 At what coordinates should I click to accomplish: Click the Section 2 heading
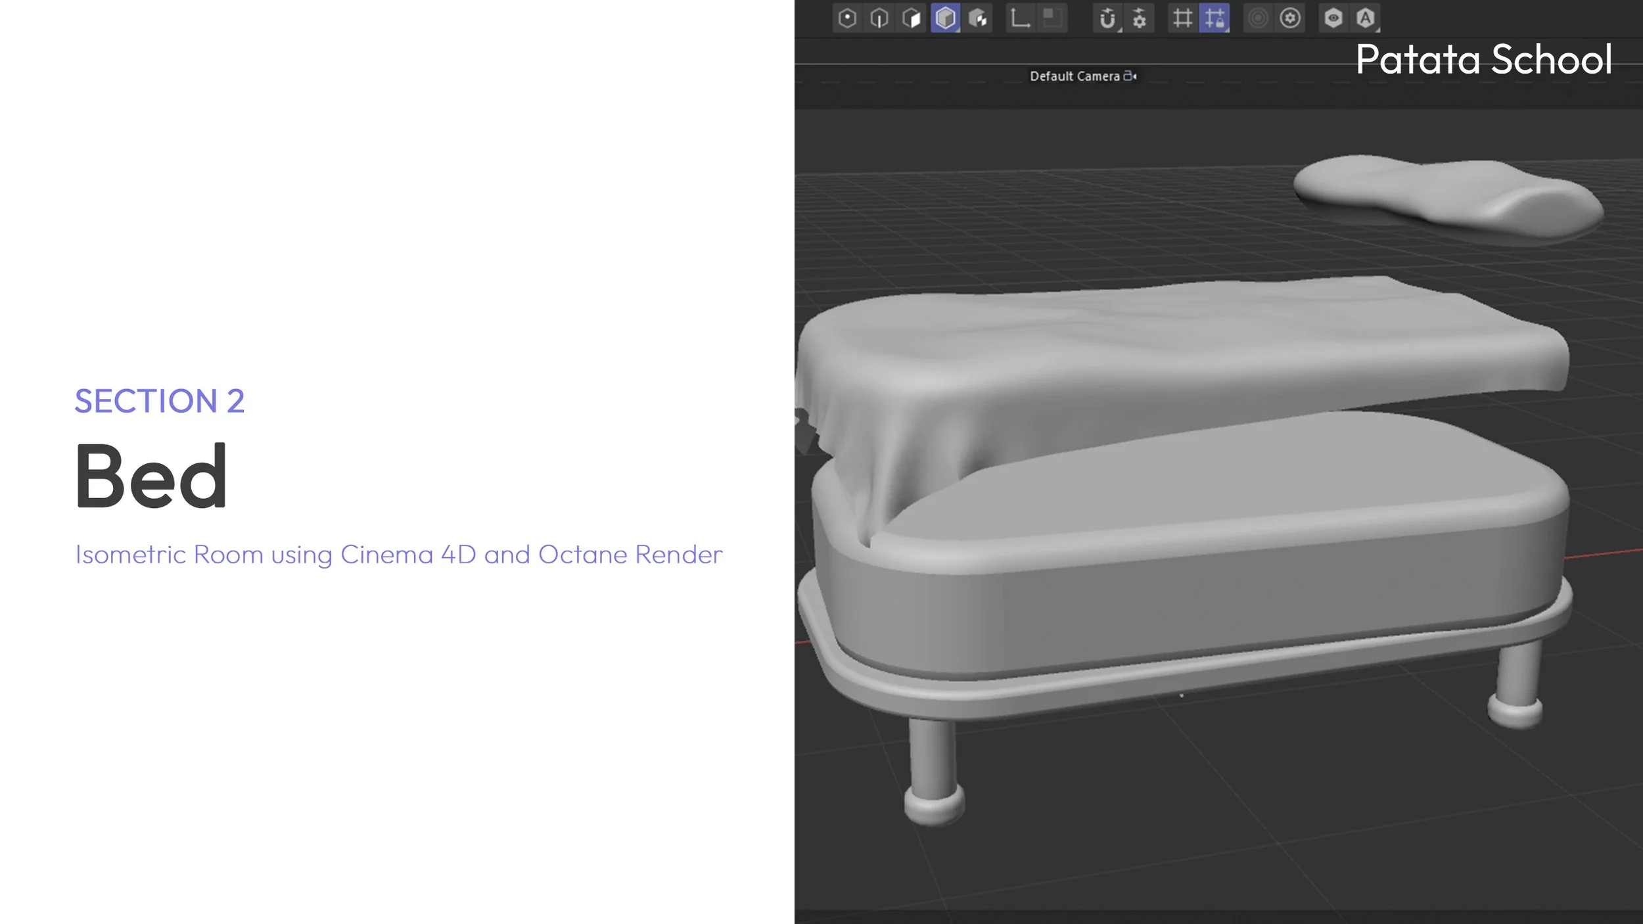[159, 401]
